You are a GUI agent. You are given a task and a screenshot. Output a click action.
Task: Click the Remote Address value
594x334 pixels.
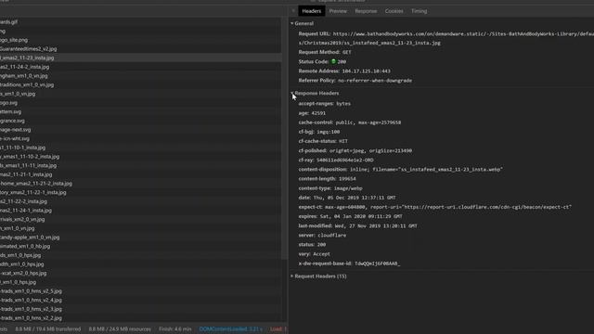click(366, 71)
